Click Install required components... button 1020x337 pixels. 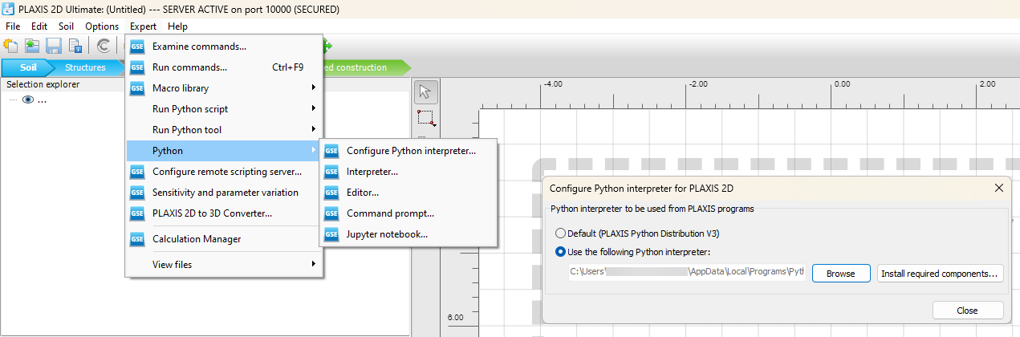tap(941, 274)
